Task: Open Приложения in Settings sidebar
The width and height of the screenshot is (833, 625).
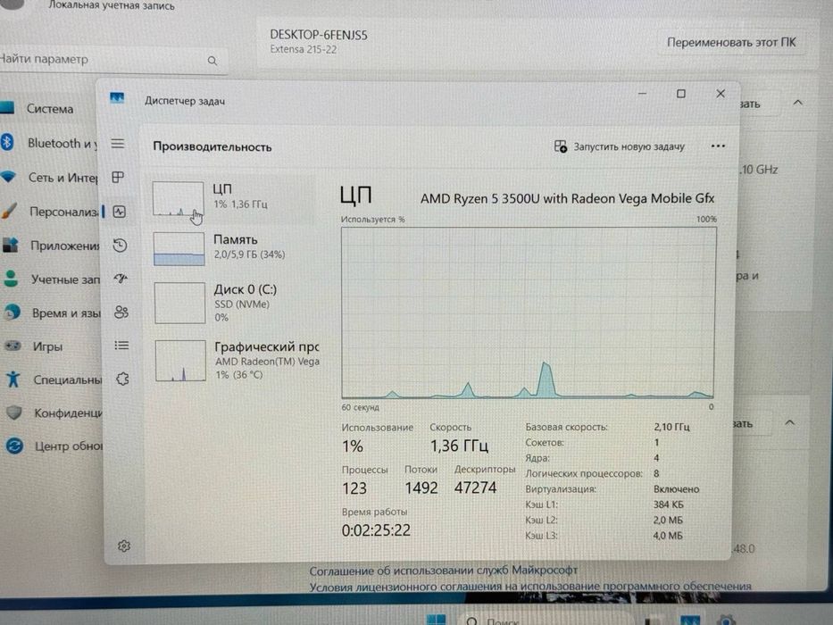Action: point(51,246)
